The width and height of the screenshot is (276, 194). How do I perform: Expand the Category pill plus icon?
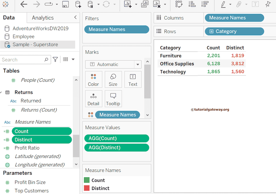pyautogui.click(x=211, y=31)
